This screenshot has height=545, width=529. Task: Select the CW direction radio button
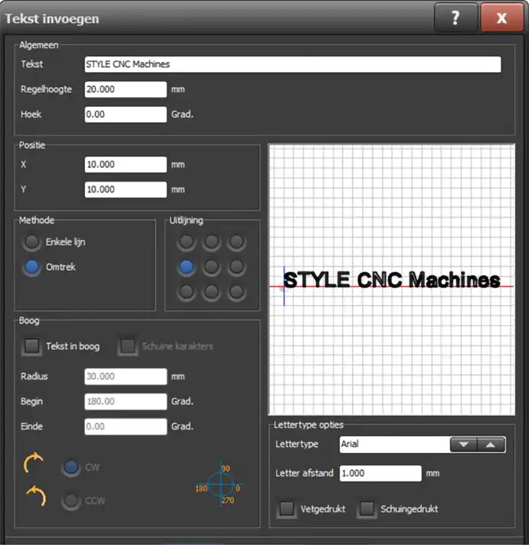71,467
